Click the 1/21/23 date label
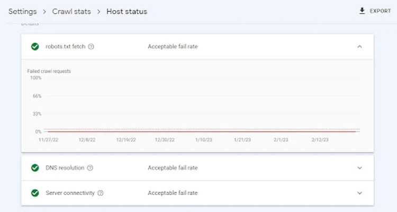 point(242,140)
